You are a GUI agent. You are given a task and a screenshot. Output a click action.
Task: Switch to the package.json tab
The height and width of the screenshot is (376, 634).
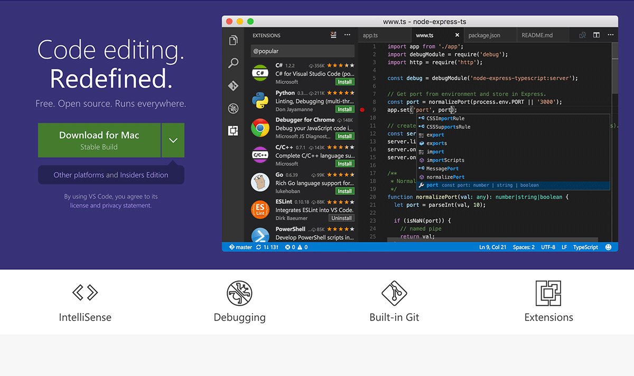[x=484, y=35]
